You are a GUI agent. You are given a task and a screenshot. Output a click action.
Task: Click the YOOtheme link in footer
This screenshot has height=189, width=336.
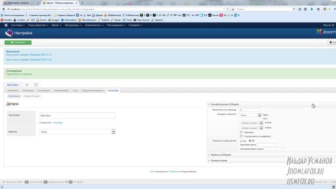174,172
